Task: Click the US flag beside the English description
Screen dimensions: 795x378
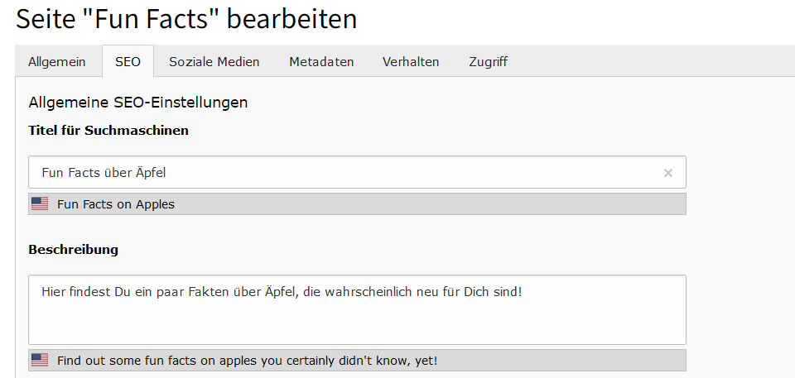Action: (x=40, y=360)
